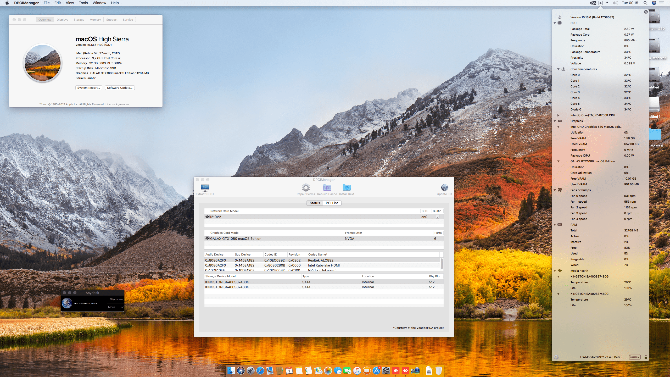The image size is (670, 377).
Task: Open Siri from the Dock
Action: click(241, 370)
